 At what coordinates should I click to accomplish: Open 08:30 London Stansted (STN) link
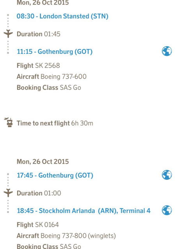tap(62, 16)
